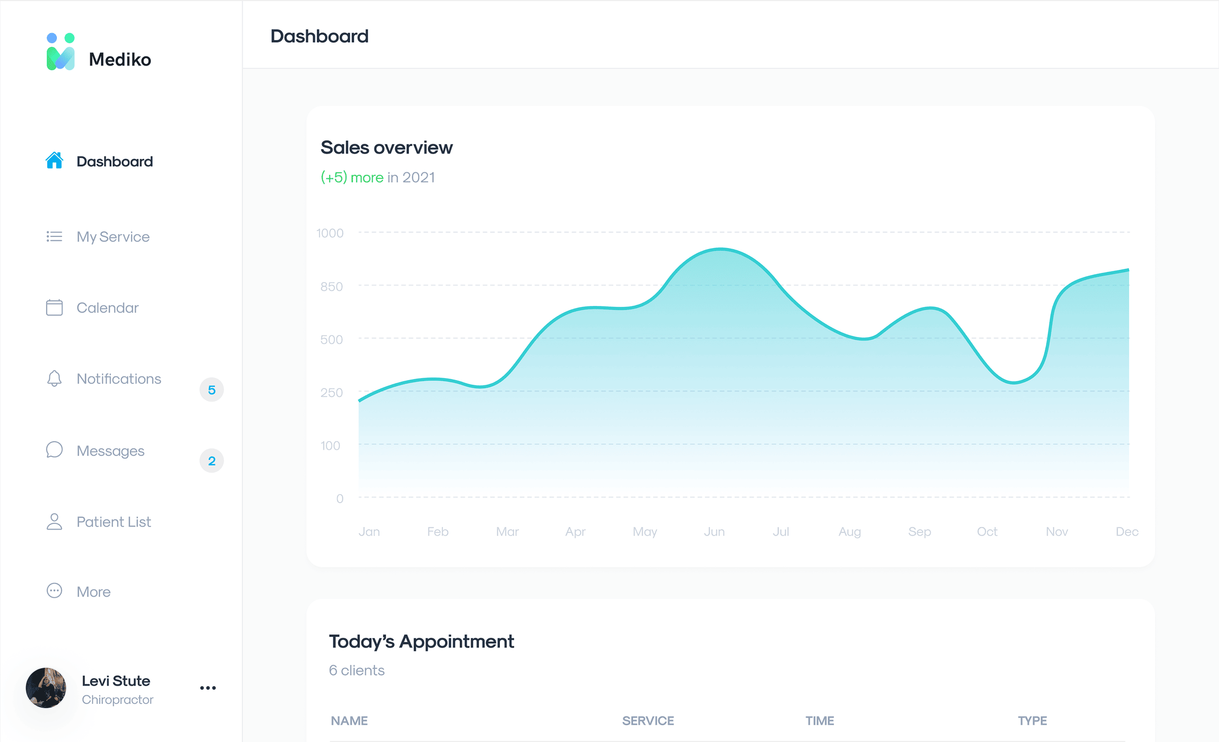Screen dimensions: 1219x742
Task: Open the My Service list icon
Action: pyautogui.click(x=54, y=236)
